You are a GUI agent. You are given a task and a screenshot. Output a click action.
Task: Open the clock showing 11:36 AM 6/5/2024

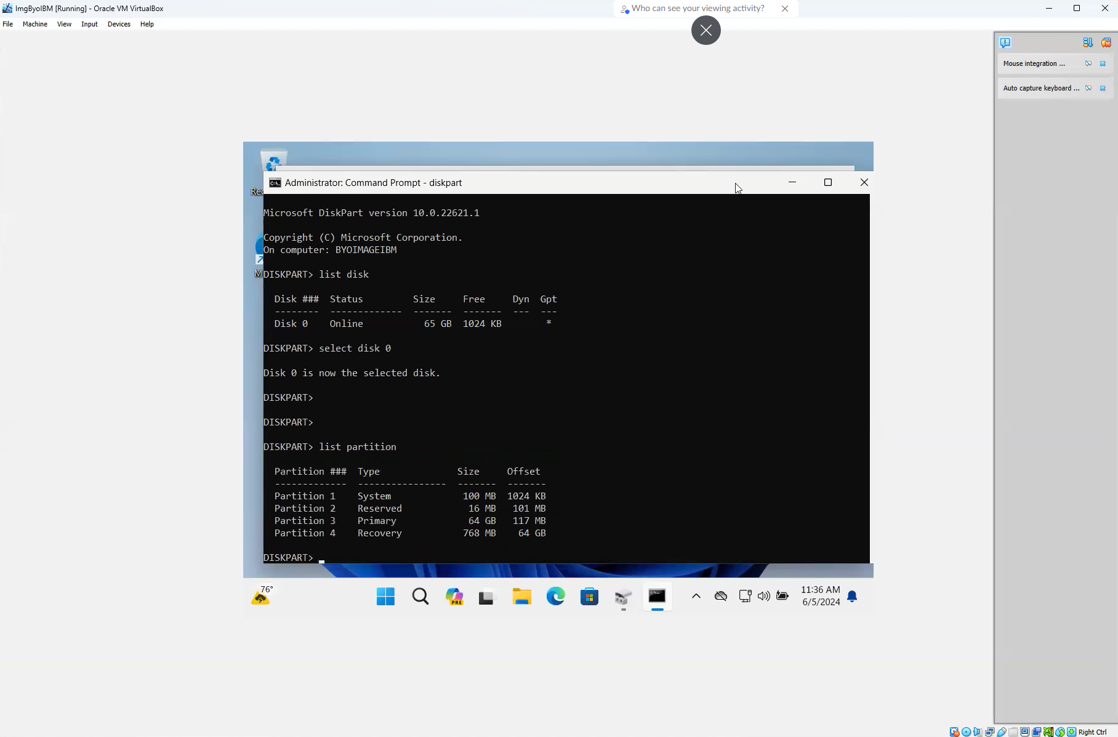tap(821, 596)
